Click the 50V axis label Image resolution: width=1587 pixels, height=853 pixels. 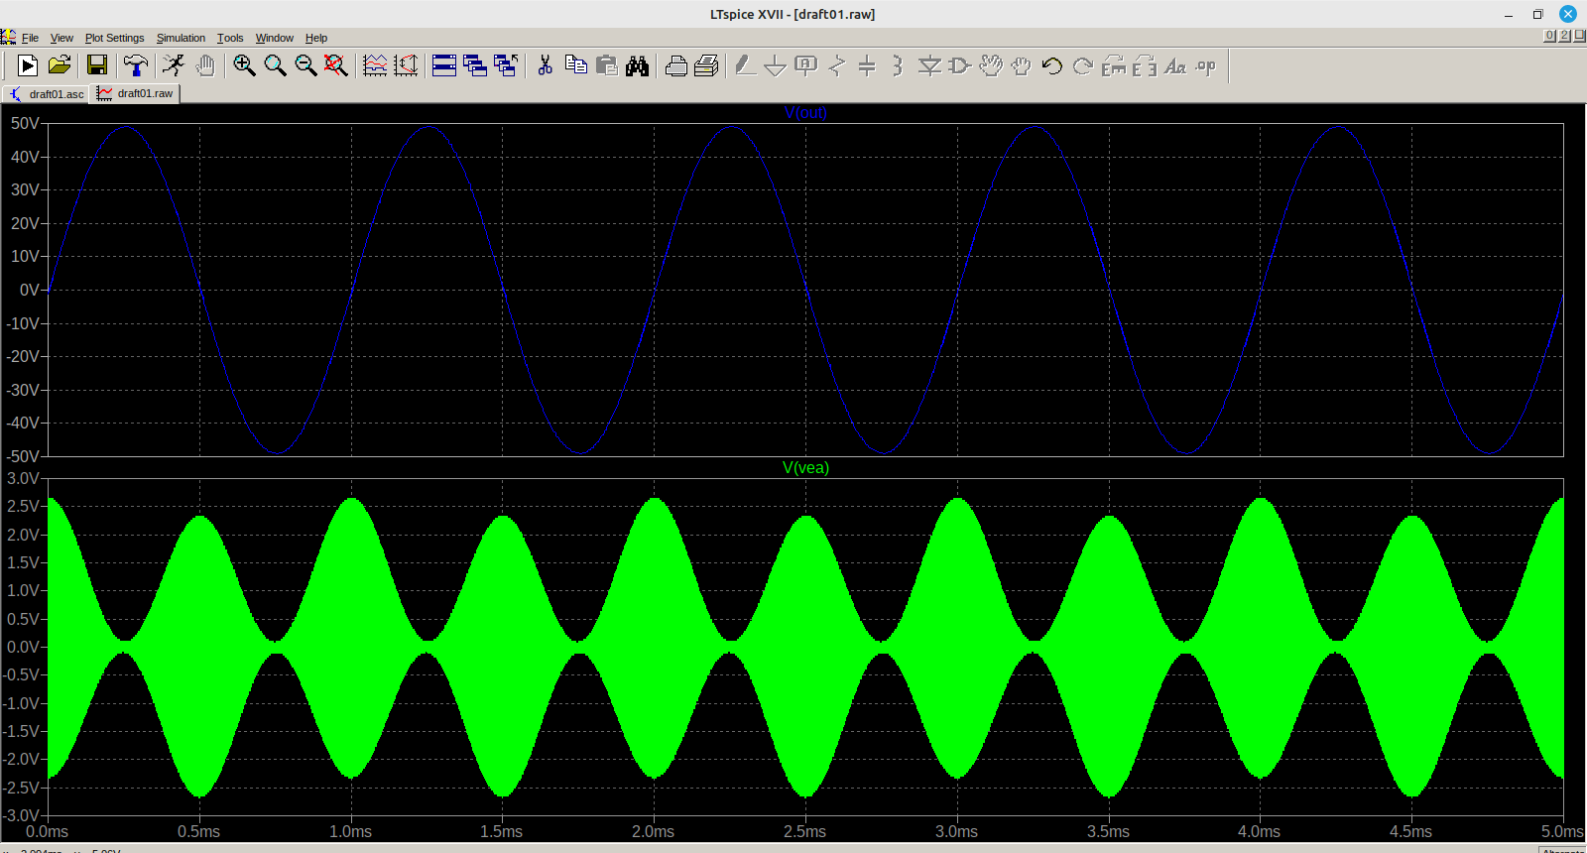(25, 124)
